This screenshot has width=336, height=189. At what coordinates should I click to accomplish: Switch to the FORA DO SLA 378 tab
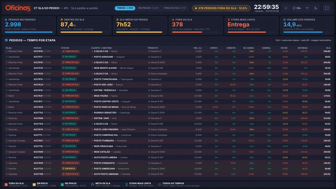(x=175, y=8)
